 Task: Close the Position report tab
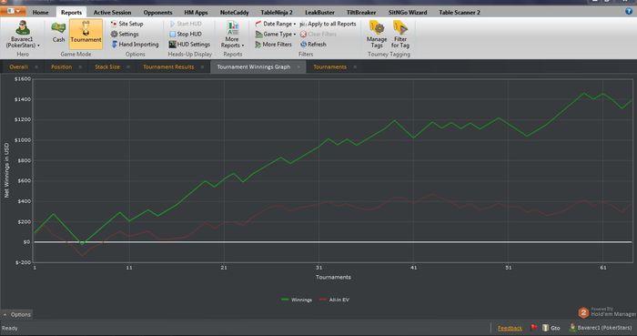pos(80,67)
